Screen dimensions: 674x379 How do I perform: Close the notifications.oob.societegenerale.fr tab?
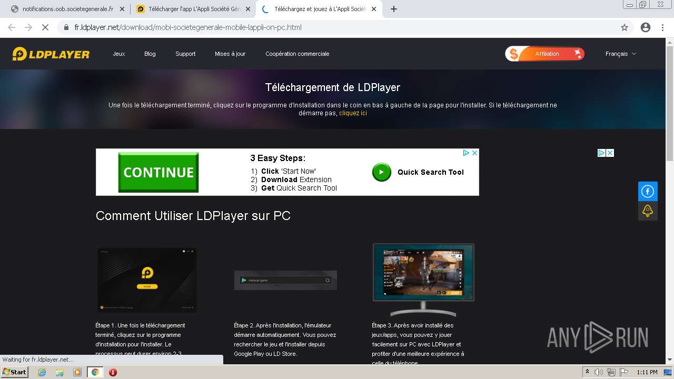point(122,9)
